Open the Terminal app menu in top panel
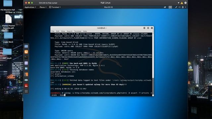 coord(55,7)
